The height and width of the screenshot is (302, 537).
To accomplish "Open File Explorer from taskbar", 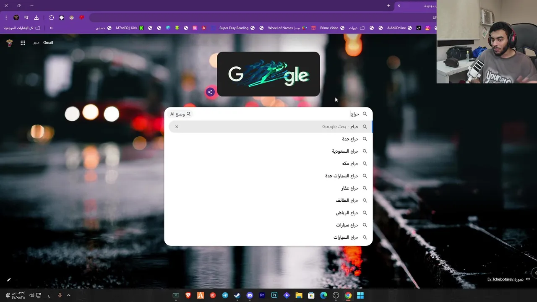I will (x=299, y=295).
